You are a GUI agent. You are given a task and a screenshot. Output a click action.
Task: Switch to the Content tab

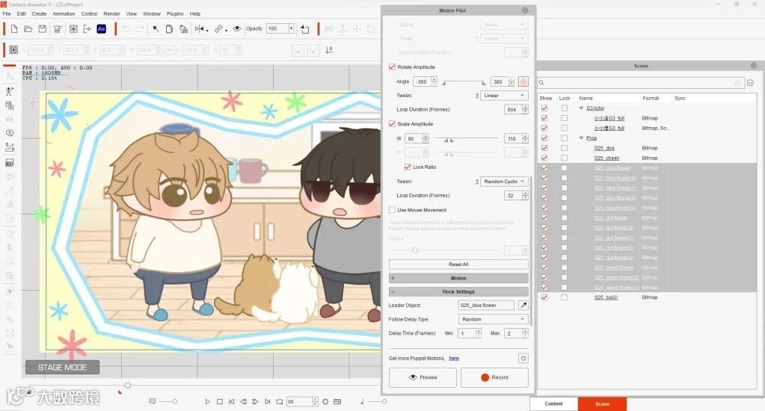[x=554, y=404]
